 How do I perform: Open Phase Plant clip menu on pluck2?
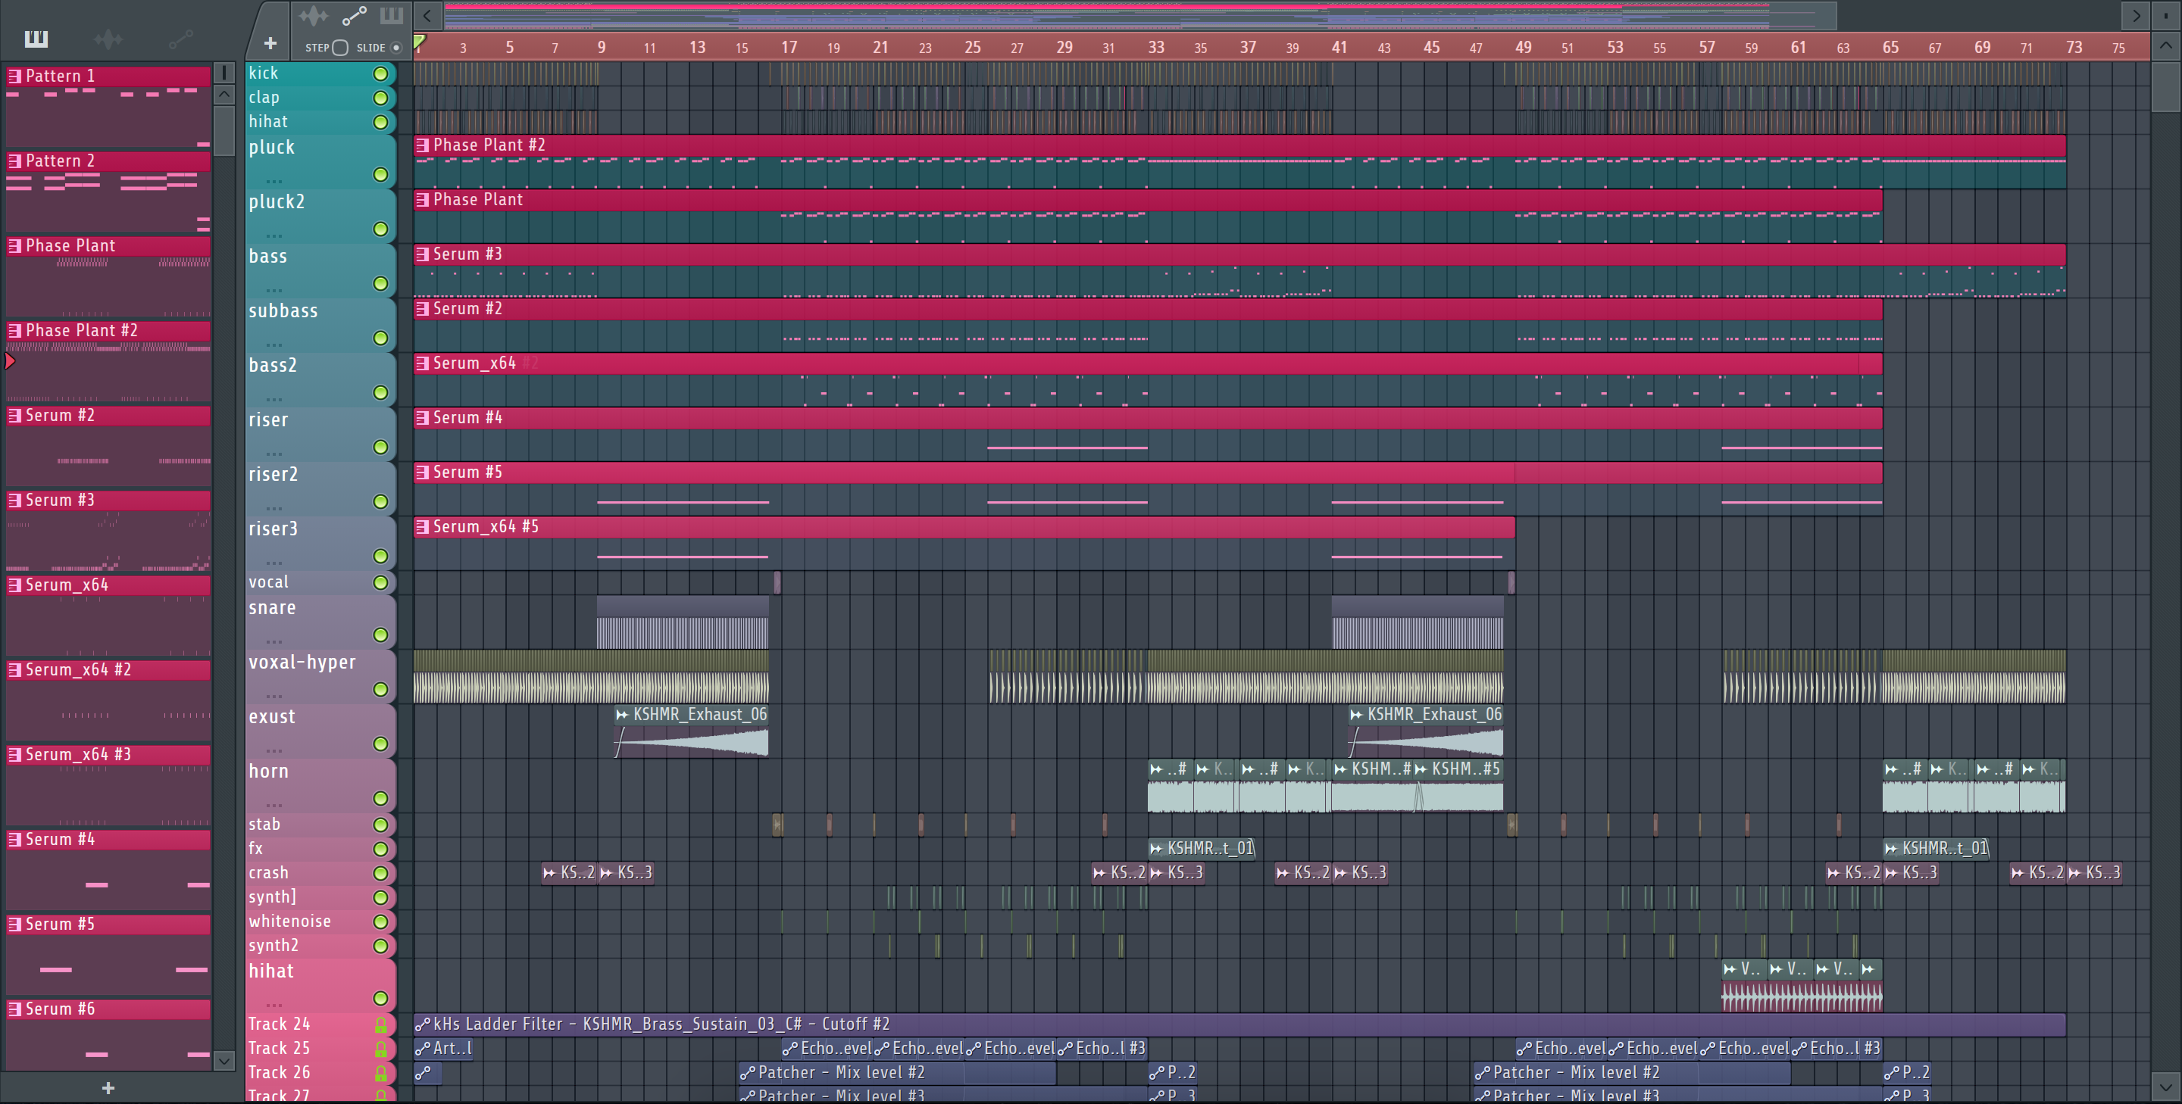click(x=422, y=200)
